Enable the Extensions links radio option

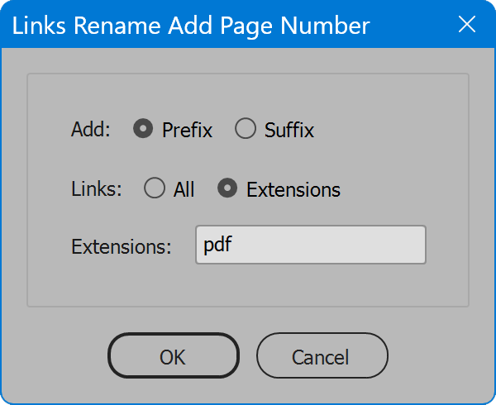[227, 188]
